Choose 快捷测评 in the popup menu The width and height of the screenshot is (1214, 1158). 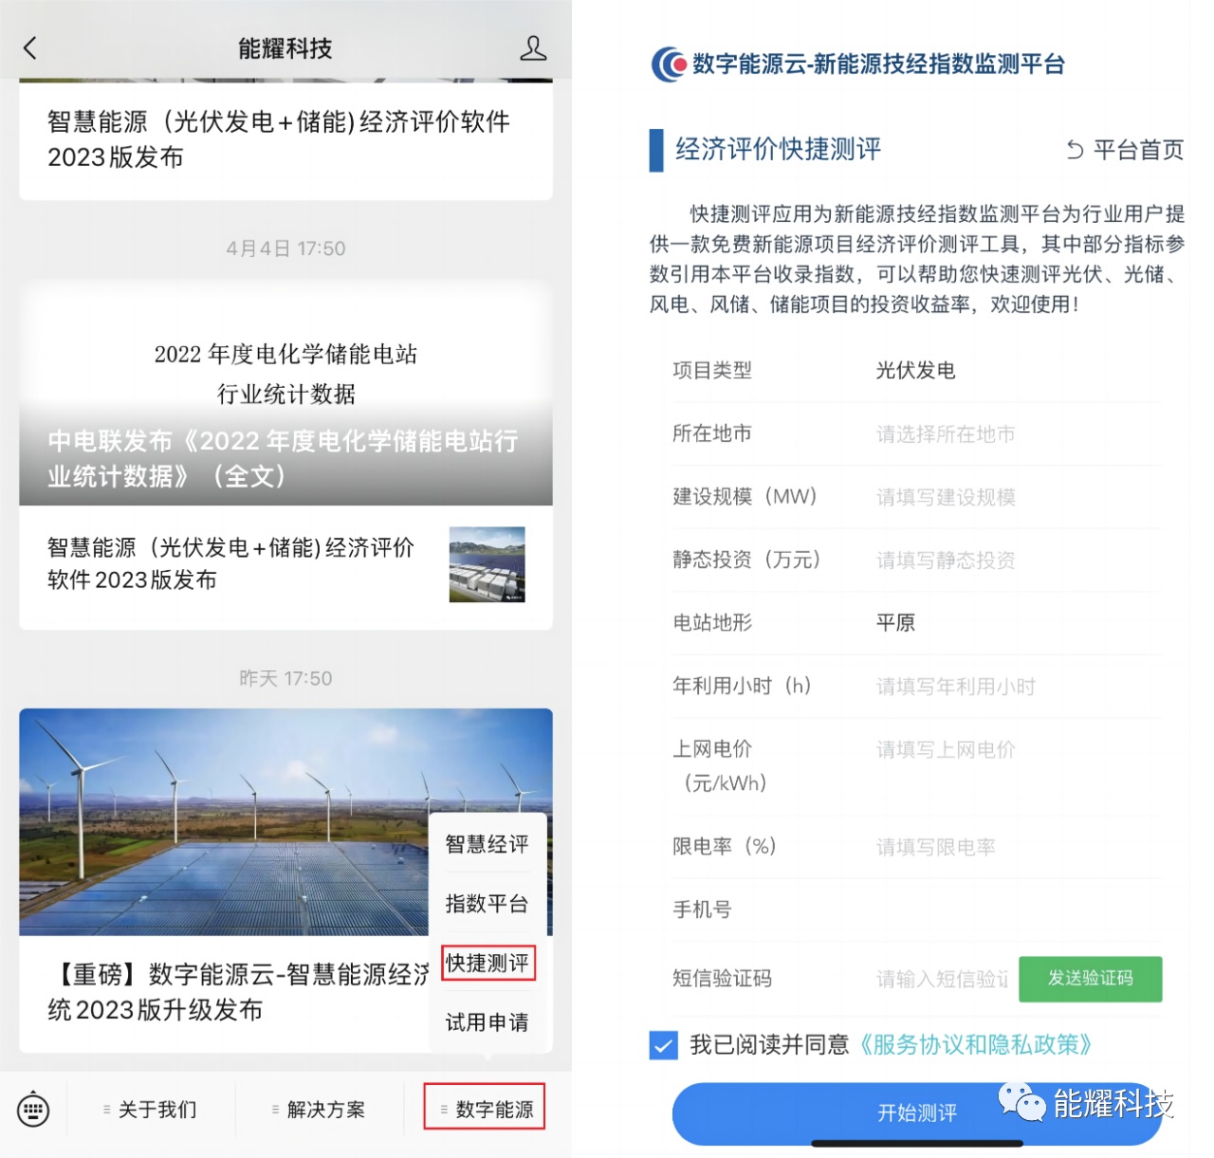[x=487, y=963]
